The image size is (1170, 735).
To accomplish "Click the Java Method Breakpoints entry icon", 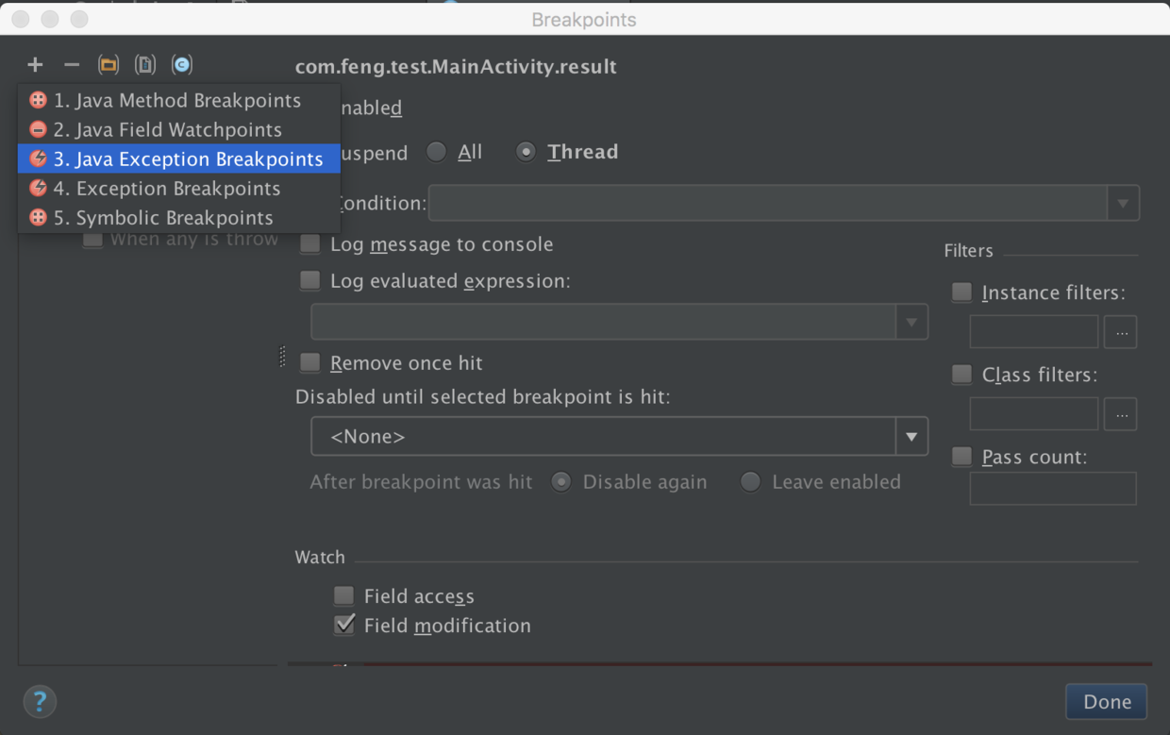I will (37, 100).
